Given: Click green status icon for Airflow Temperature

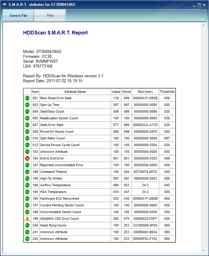Looking at the screenshot, I should 27,185.
